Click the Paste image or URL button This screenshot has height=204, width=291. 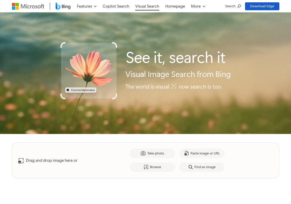click(202, 154)
